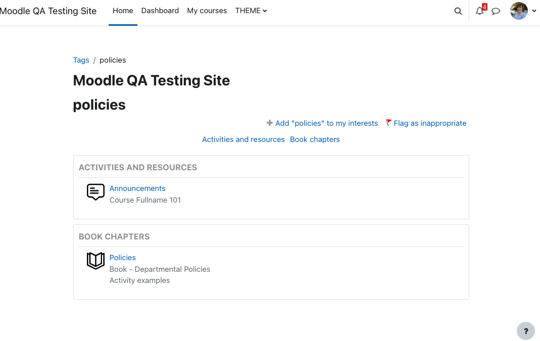540x341 pixels.
Task: Click the Tags breadcrumb link
Action: tap(81, 60)
